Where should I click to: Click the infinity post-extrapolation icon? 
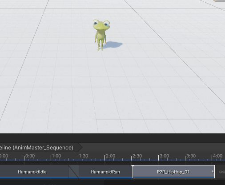point(222,172)
